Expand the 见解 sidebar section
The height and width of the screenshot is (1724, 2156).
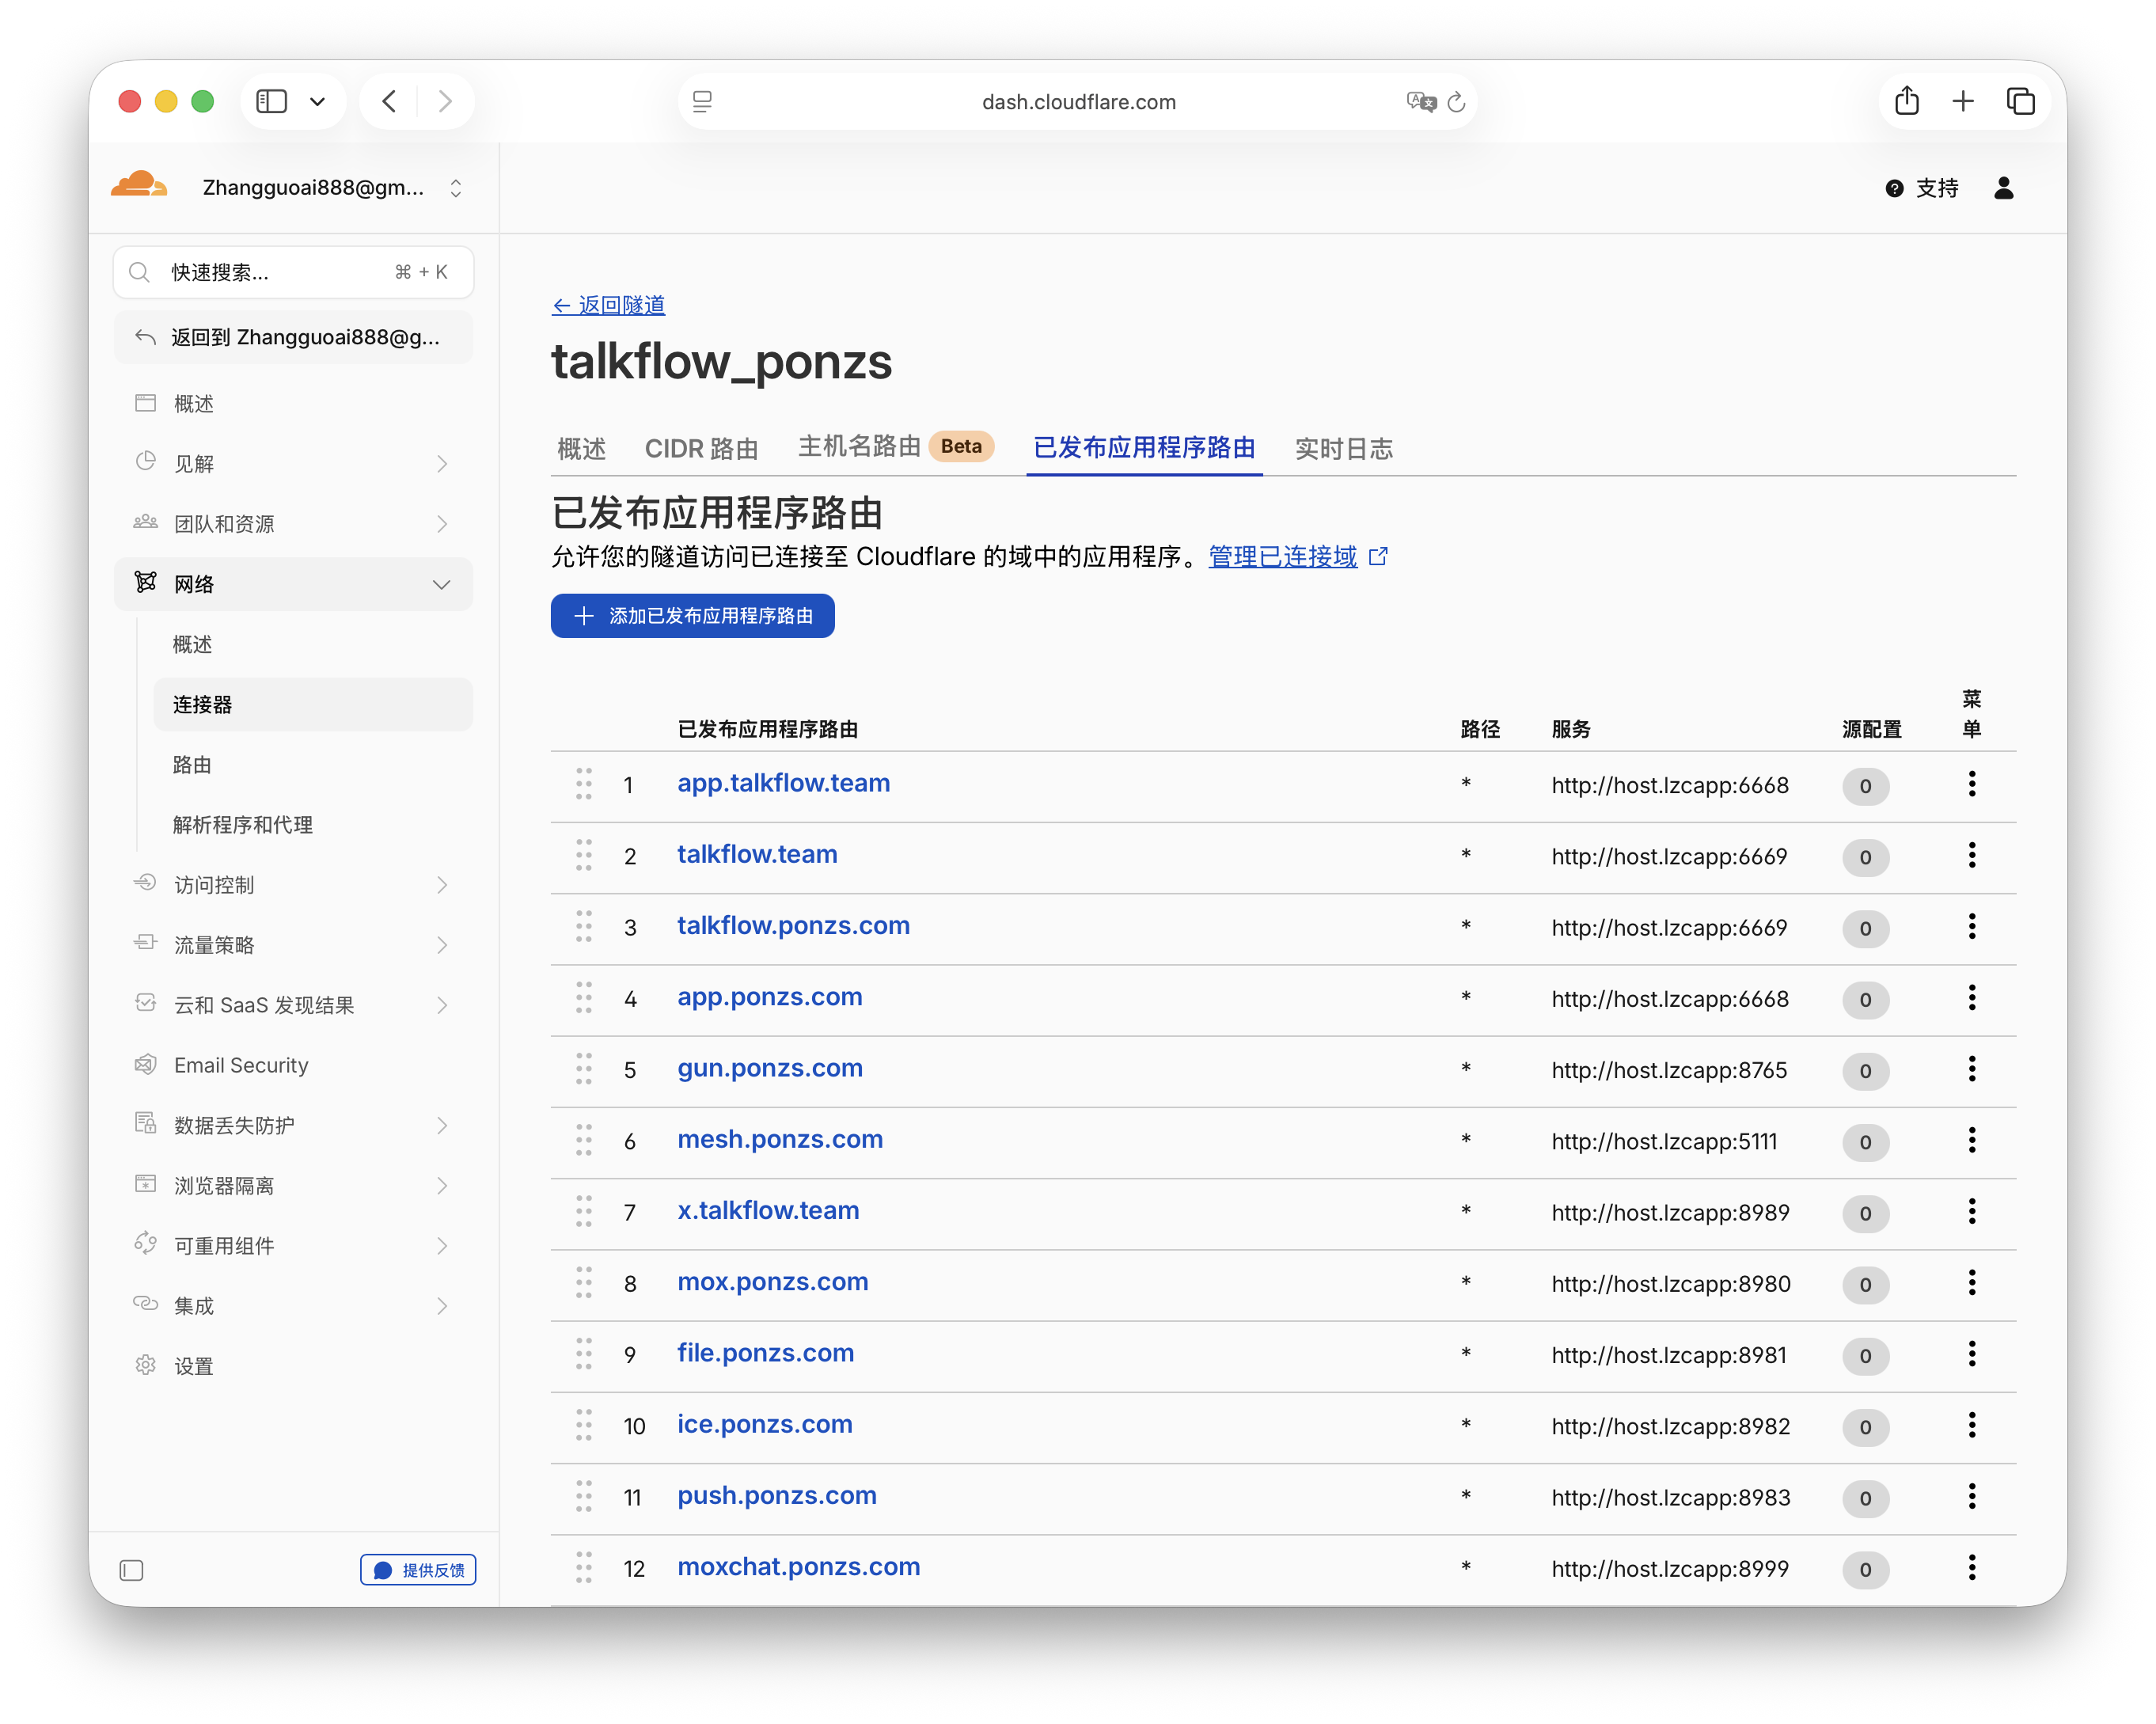pos(293,463)
